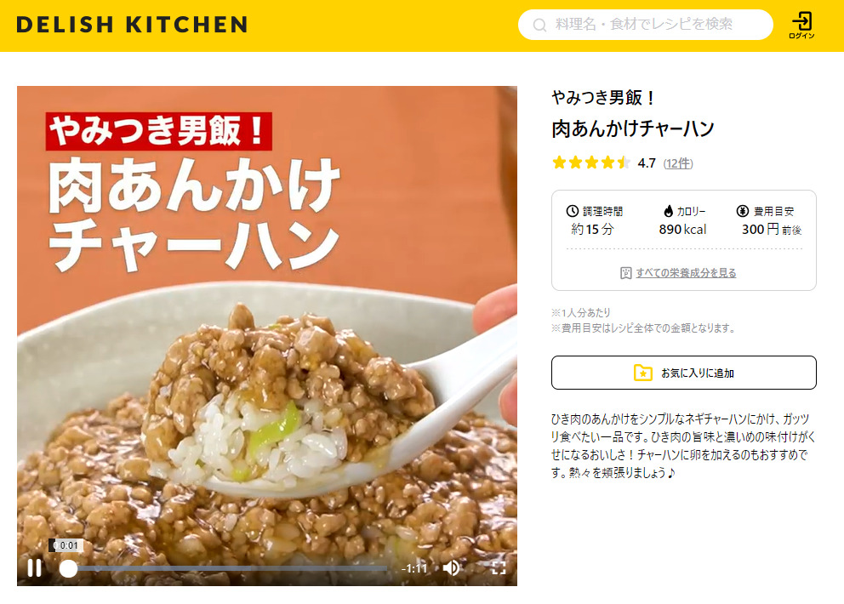Click the flame icon by カロリー

668,211
